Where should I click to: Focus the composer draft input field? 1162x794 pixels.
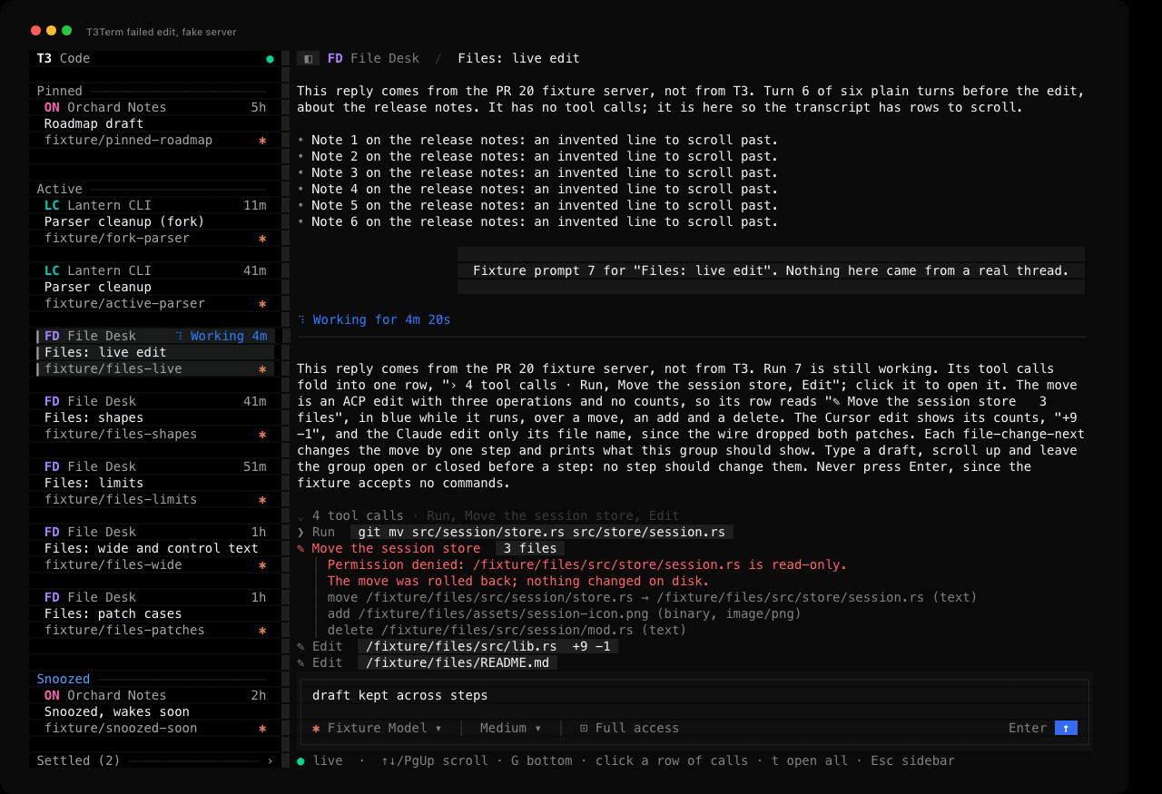(x=694, y=695)
